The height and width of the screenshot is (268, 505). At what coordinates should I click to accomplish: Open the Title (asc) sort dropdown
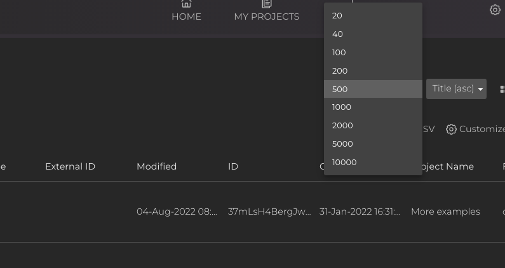[456, 89]
